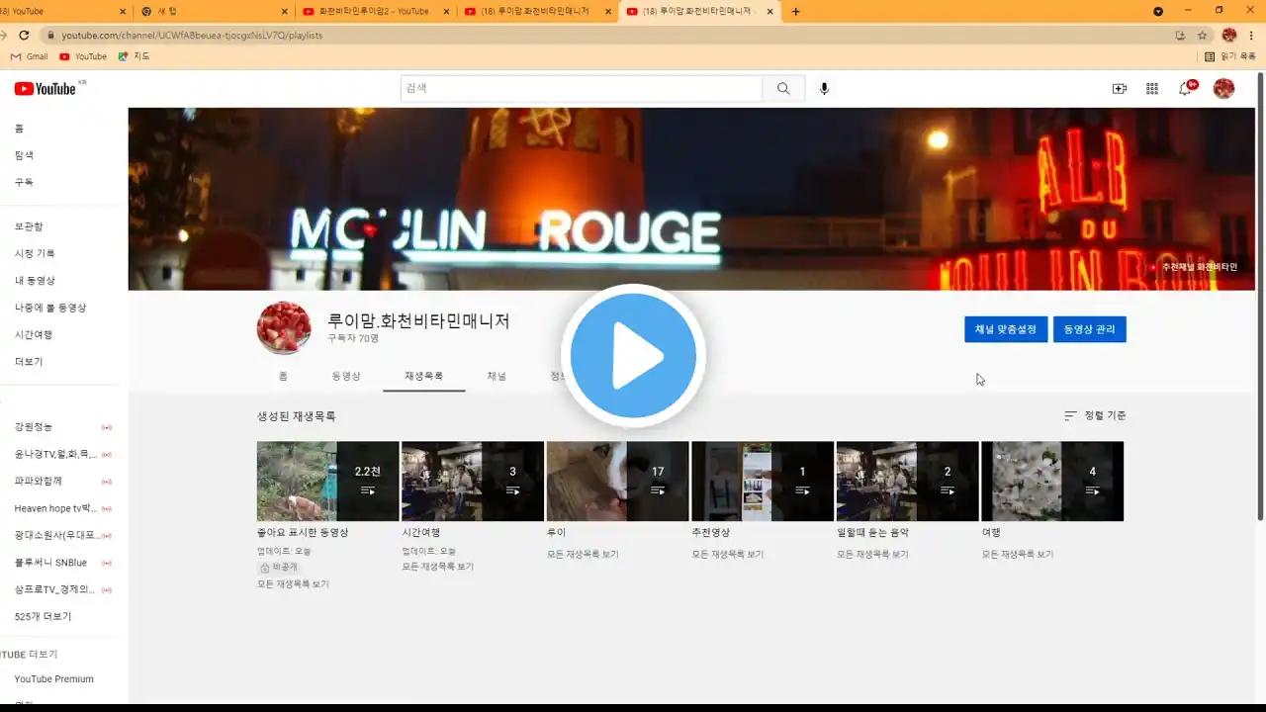The height and width of the screenshot is (712, 1266).
Task: Open the 좋아요 표시한 동영상 playlist thumbnail
Action: click(x=328, y=482)
